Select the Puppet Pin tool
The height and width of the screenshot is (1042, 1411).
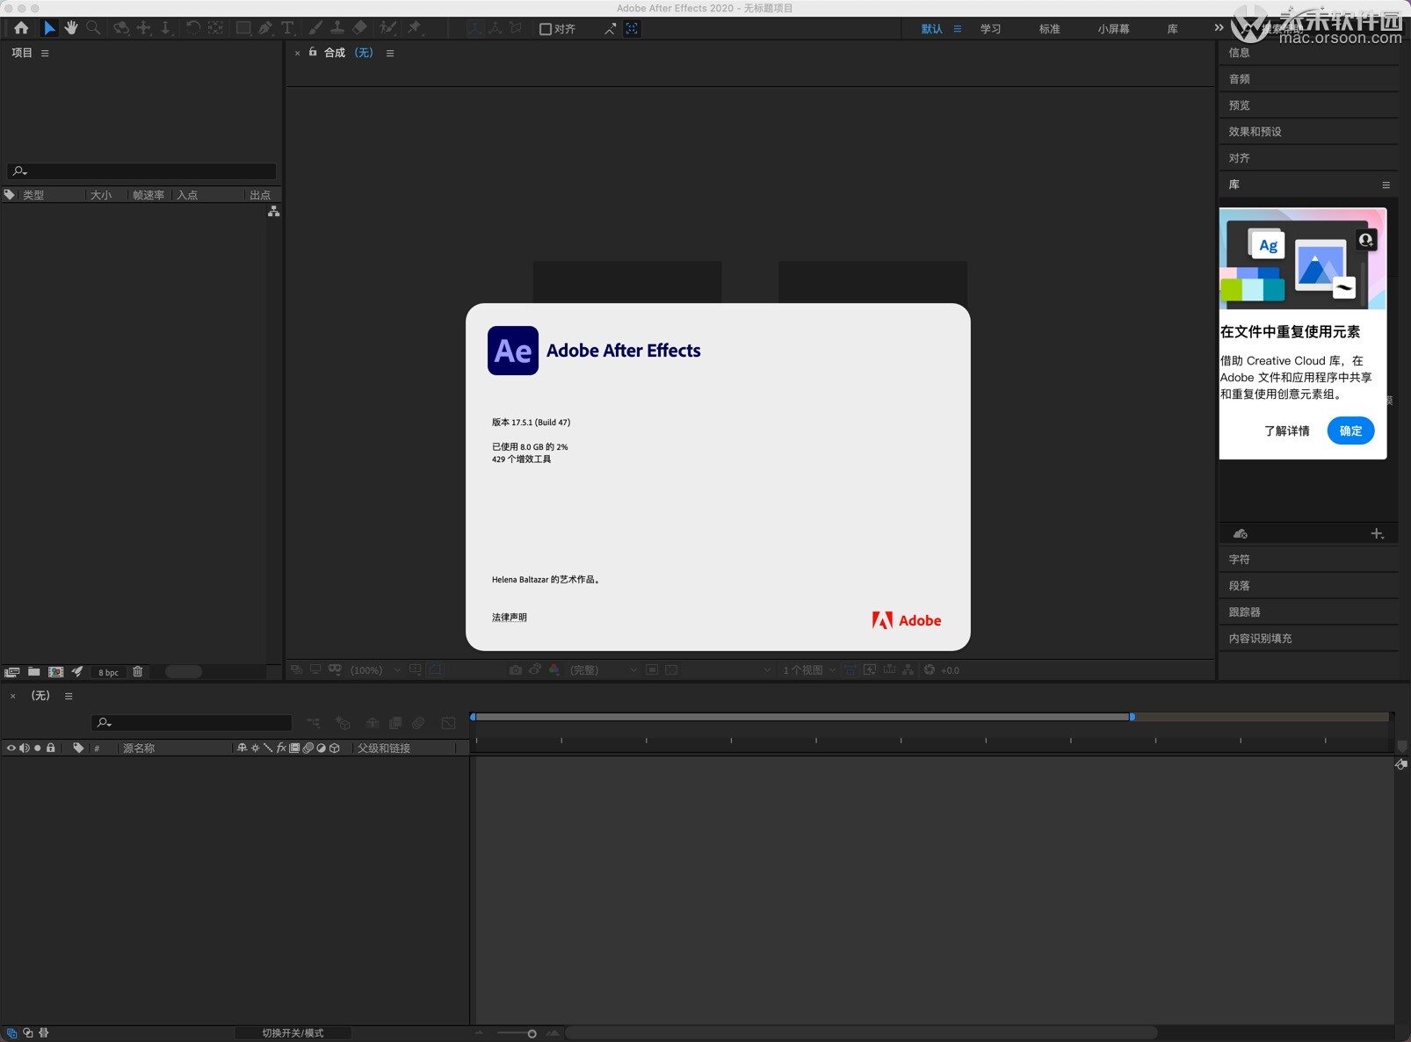click(x=415, y=28)
